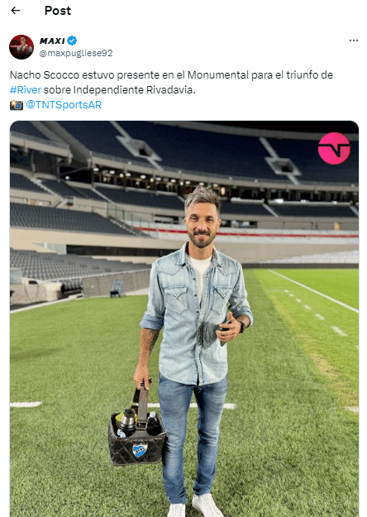Click "Independiente Rivadavia" in the tweet text
This screenshot has width=367, height=517.
click(134, 89)
